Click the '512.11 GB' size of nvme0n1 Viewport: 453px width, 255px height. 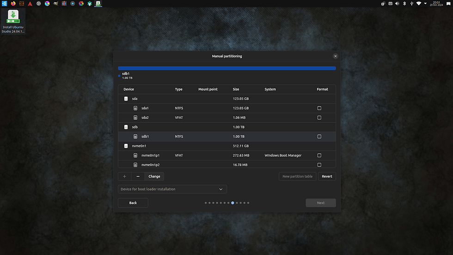[x=241, y=146]
